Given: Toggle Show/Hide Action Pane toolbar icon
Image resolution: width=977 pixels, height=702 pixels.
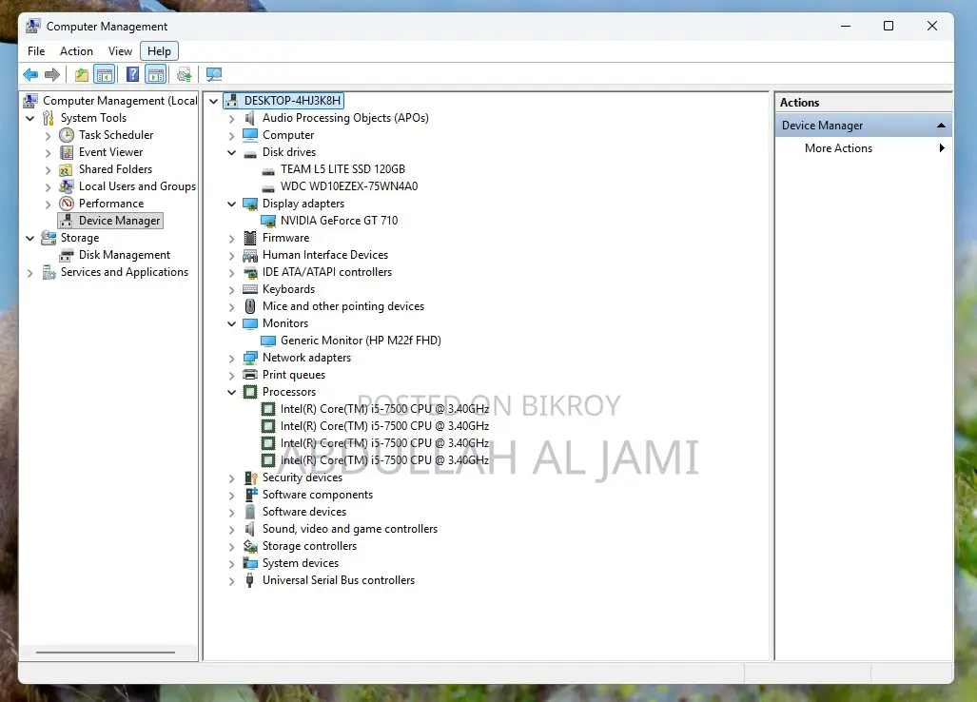Looking at the screenshot, I should coord(156,75).
